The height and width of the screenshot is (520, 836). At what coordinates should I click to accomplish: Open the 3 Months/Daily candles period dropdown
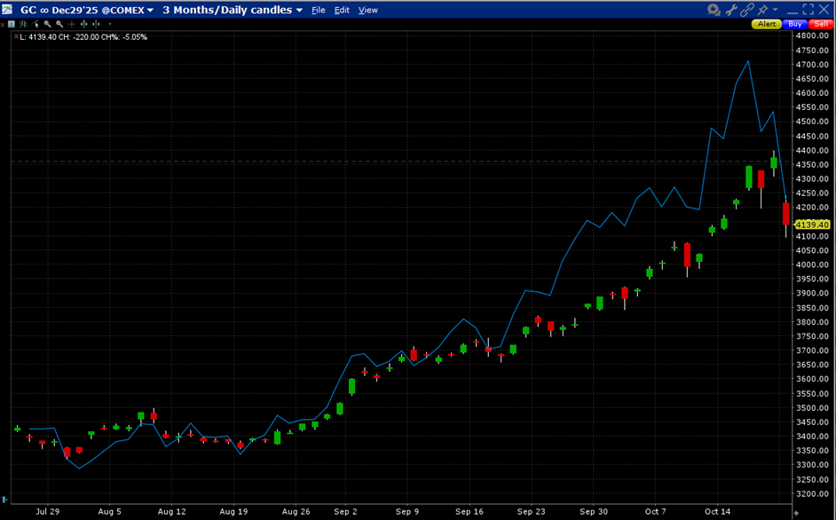pos(299,11)
